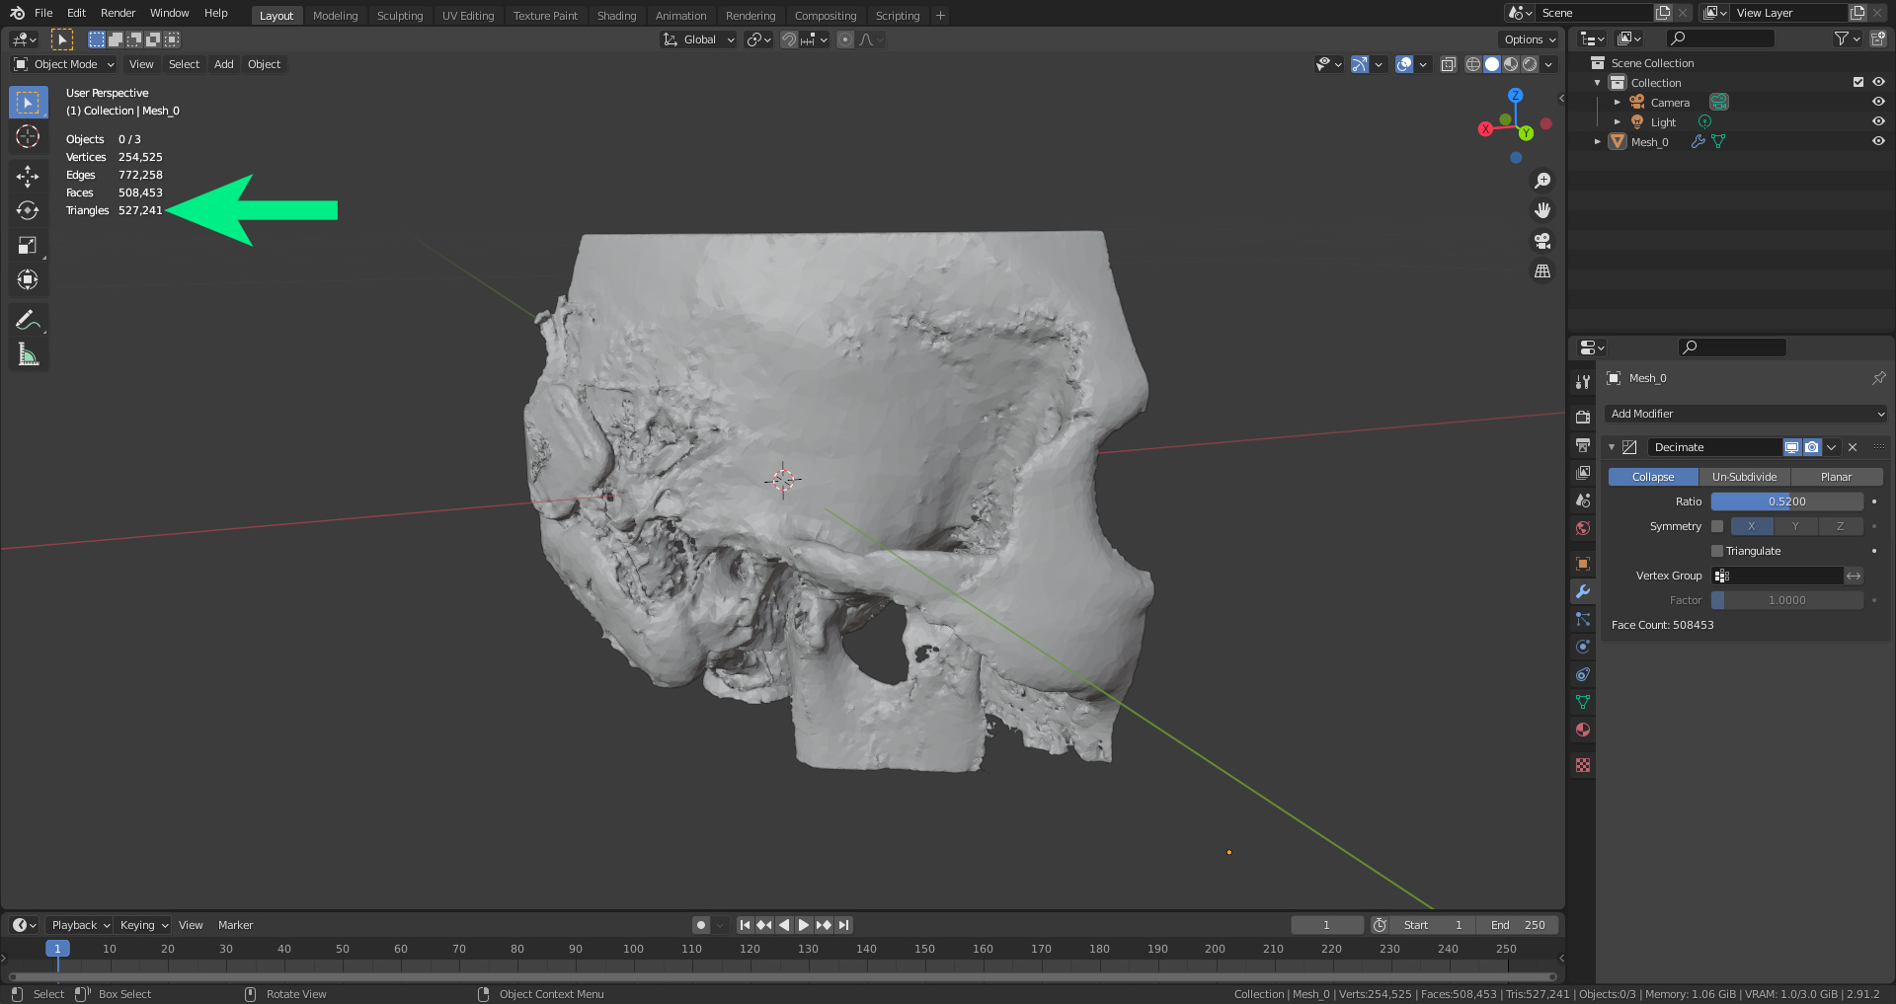
Task: Toggle camera view in viewport
Action: tap(1541, 241)
